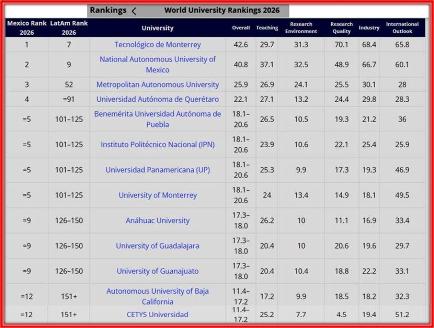Open the Tecnológico de Monterrey link
The height and width of the screenshot is (328, 434).
tap(157, 44)
